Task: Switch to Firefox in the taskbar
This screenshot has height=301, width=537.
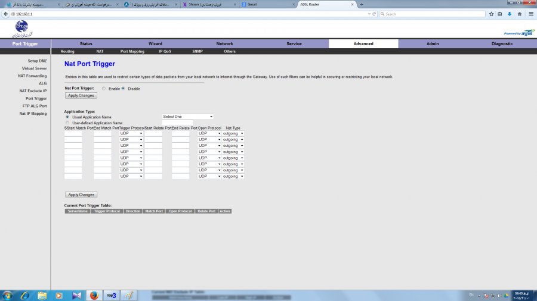Action: (94, 296)
